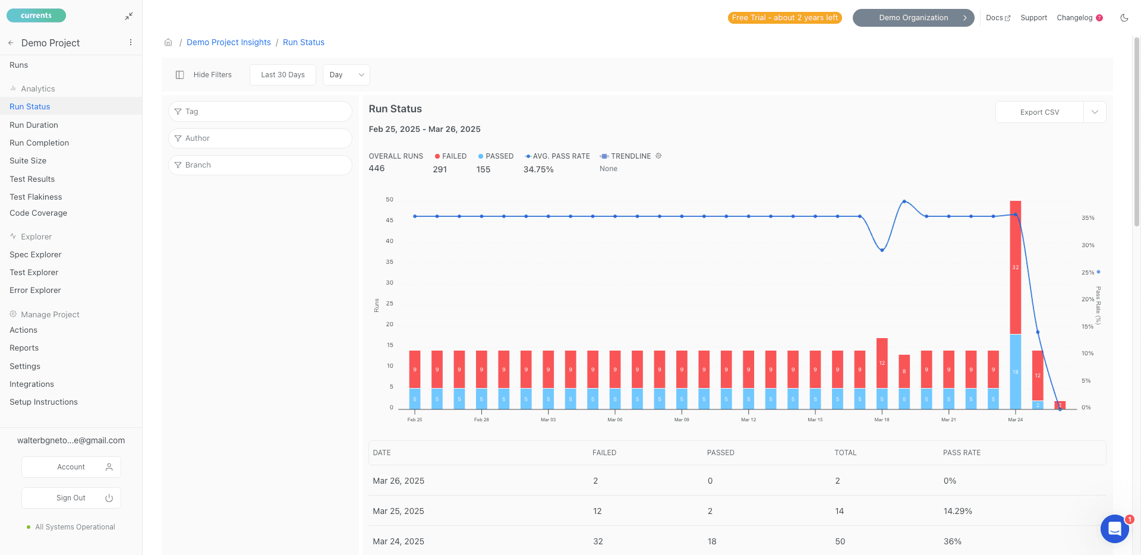
Task: Open the Demo Organization switcher
Action: [x=913, y=18]
